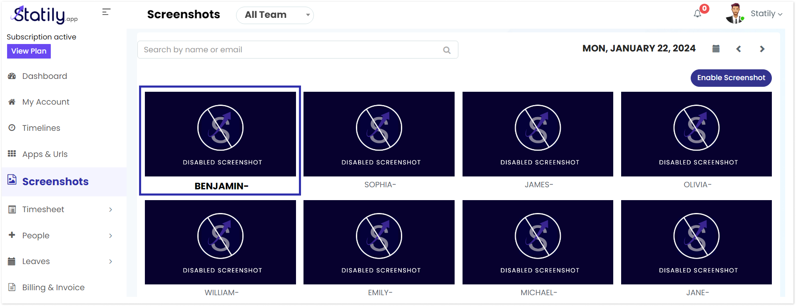Collapse sidebar with hamburger menu icon
Image resolution: width=796 pixels, height=306 pixels.
coord(106,12)
